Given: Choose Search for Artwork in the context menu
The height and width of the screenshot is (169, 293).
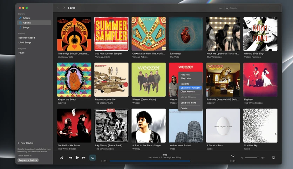Looking at the screenshot, I should tap(190, 88).
